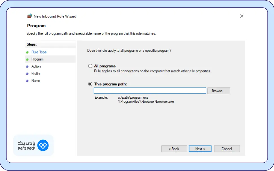Click the blue Action step bullet
The image size is (274, 171).
pyautogui.click(x=27, y=67)
